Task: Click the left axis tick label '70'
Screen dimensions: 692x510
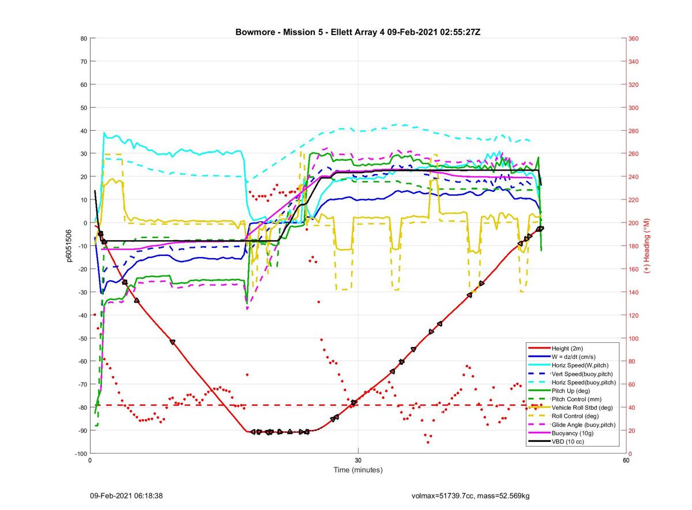Action: click(x=83, y=62)
